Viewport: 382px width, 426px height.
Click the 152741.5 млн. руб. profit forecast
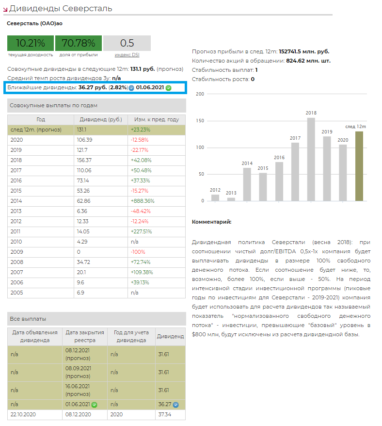coord(304,51)
